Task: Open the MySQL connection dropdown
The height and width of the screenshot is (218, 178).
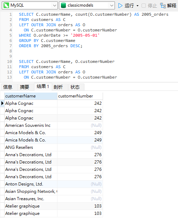Action: pyautogui.click(x=55, y=6)
